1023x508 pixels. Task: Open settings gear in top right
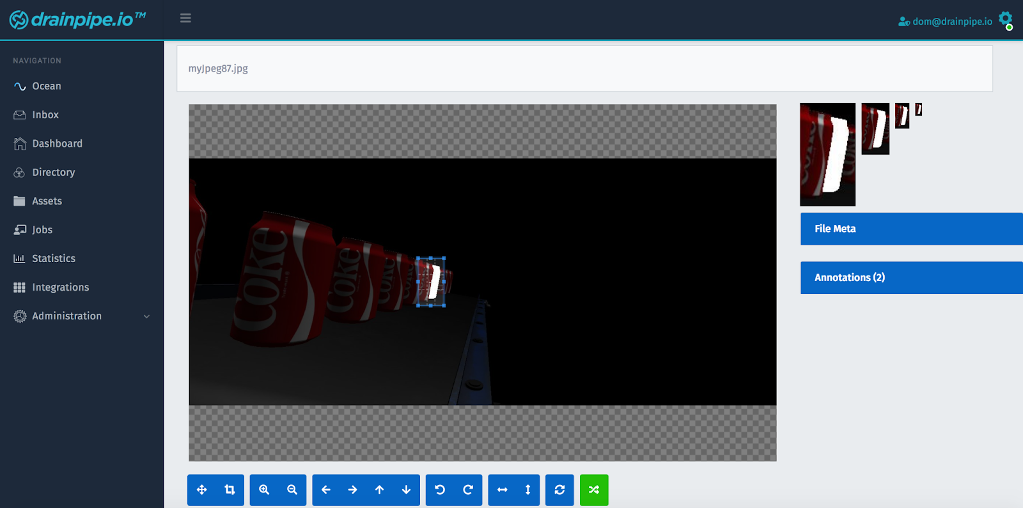(1006, 20)
